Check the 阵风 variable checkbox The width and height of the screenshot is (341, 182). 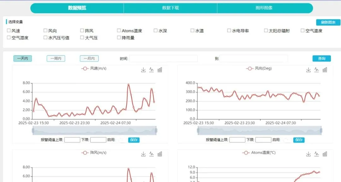click(82, 30)
